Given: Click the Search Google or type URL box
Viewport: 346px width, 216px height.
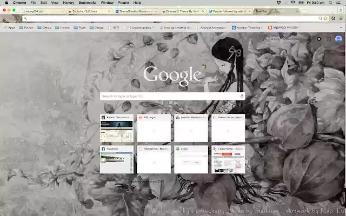Looking at the screenshot, I should click(x=172, y=96).
